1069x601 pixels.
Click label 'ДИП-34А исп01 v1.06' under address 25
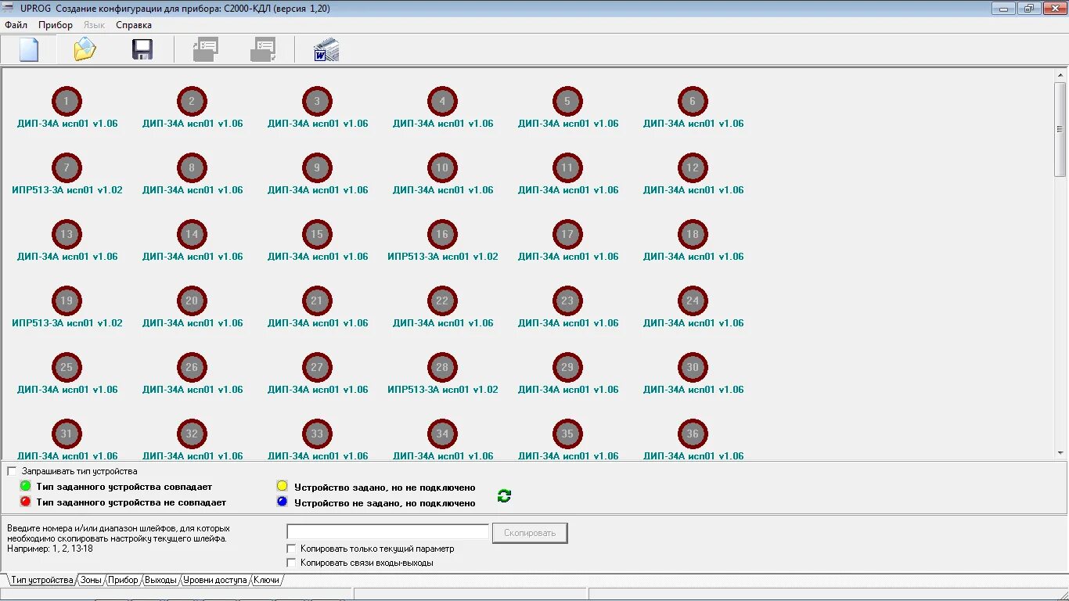67,390
